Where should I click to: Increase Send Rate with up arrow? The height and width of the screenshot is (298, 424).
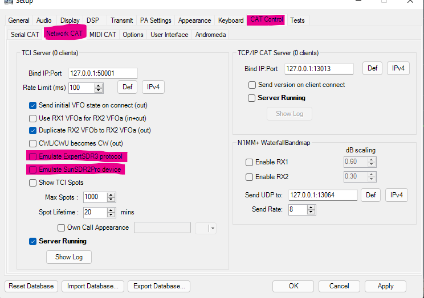tap(311, 207)
